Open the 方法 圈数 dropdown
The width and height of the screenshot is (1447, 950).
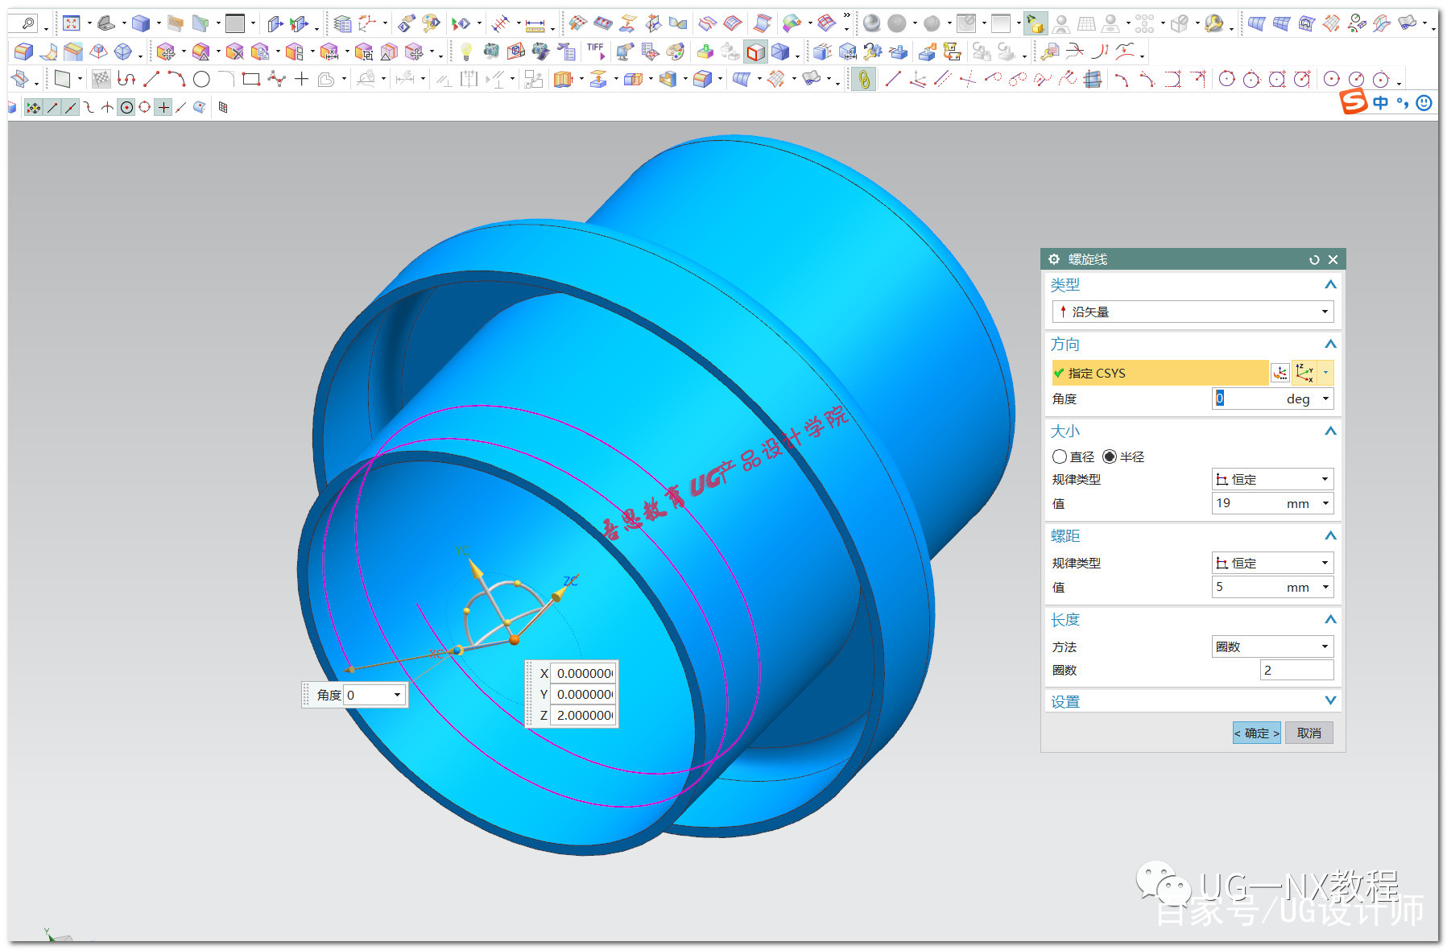pos(1272,646)
